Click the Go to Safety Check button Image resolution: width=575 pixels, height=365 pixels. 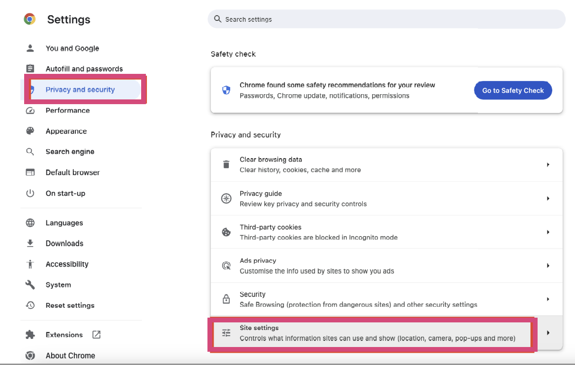tap(513, 90)
